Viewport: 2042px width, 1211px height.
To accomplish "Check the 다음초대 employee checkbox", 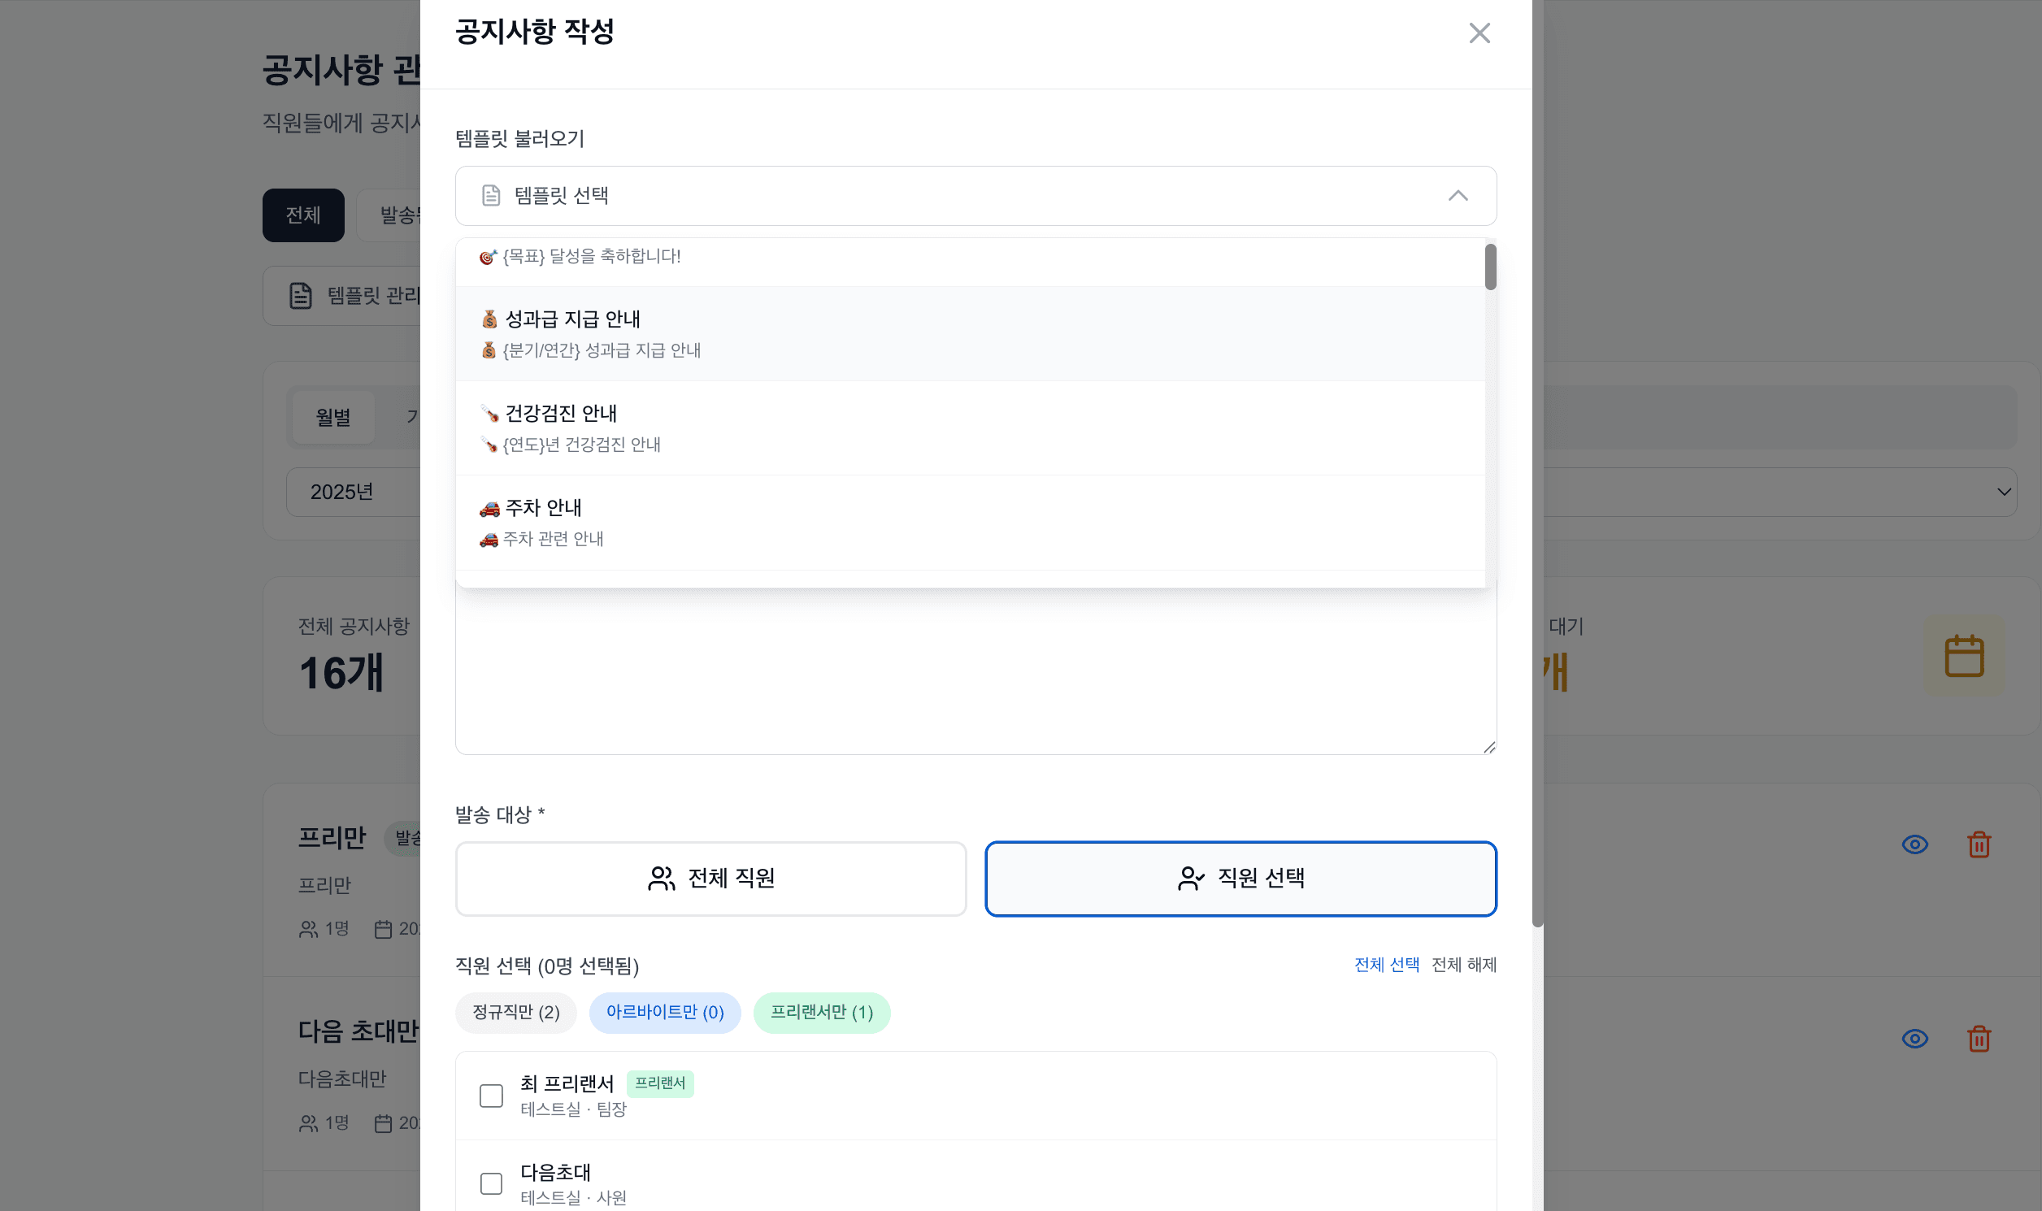I will click(x=490, y=1183).
